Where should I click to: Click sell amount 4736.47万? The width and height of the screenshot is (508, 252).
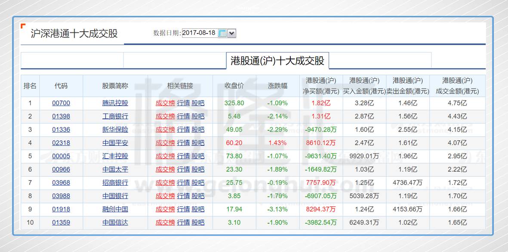pyautogui.click(x=408, y=183)
